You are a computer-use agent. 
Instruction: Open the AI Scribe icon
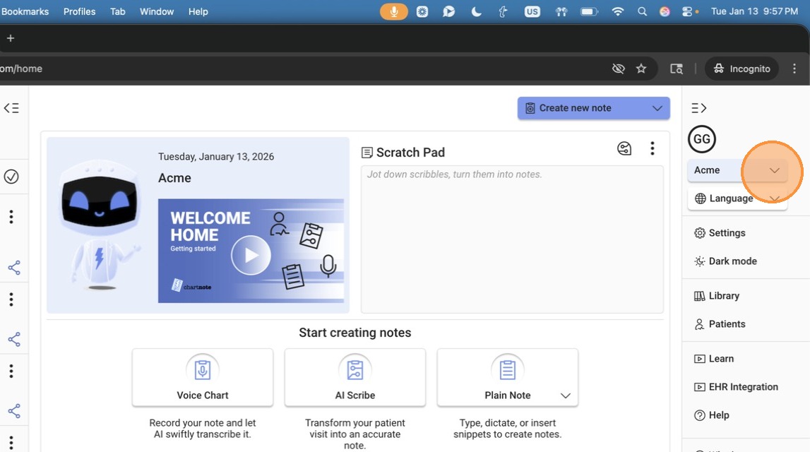click(355, 370)
